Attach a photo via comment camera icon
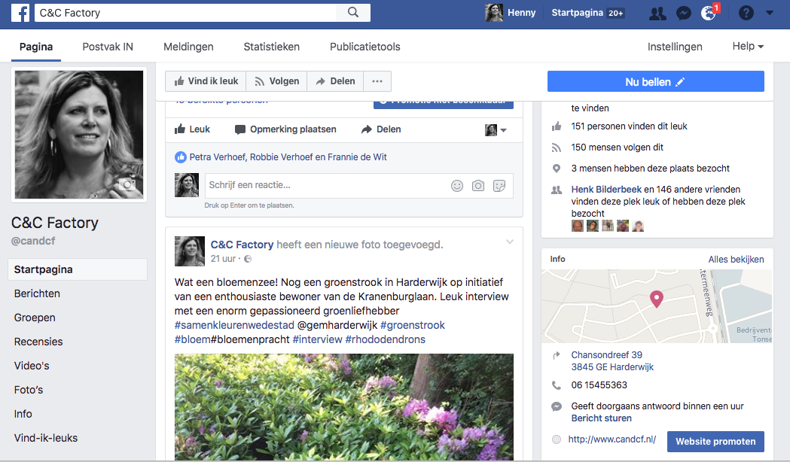Viewport: 790px width, 462px height. point(478,186)
